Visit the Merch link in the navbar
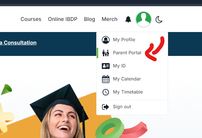The image size is (202, 138). 109,19
